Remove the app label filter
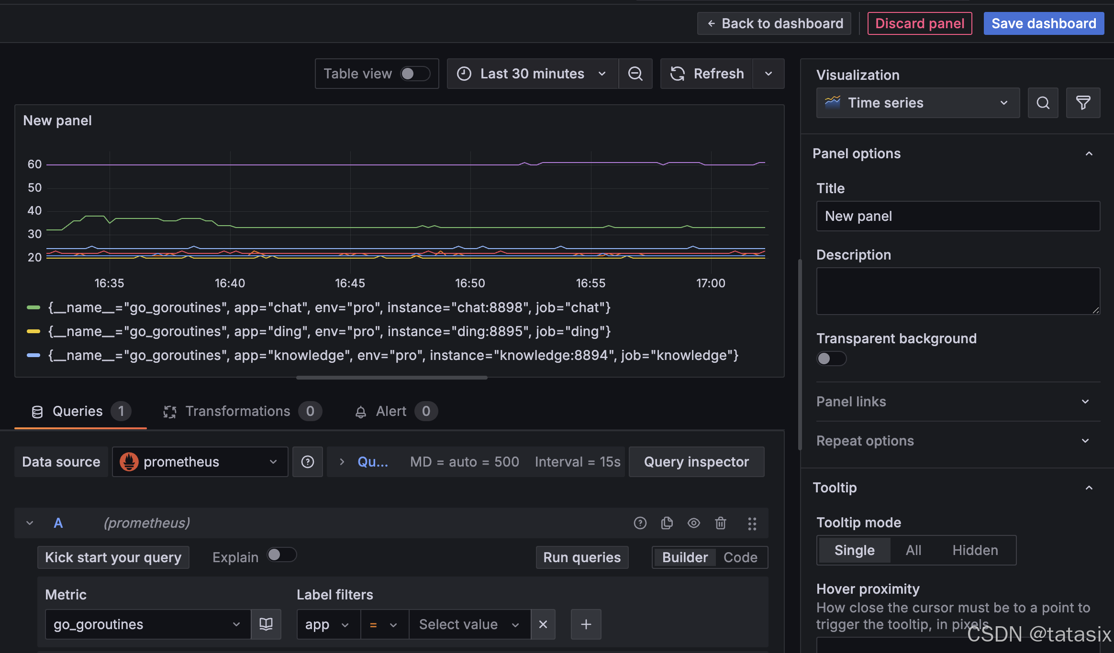The image size is (1114, 653). pos(543,624)
